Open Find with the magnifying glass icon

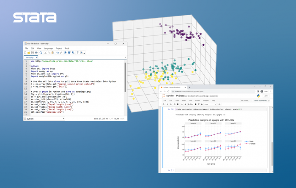[41, 53]
